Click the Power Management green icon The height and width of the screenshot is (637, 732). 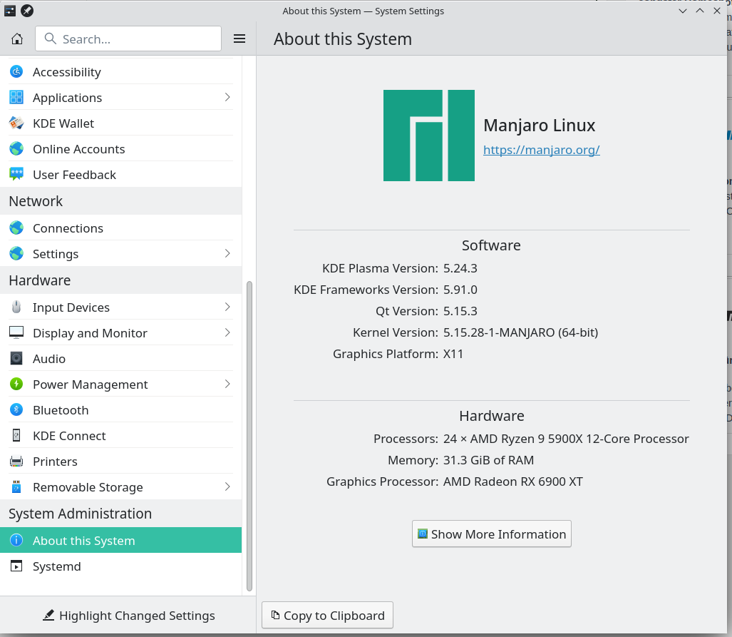[x=16, y=384]
